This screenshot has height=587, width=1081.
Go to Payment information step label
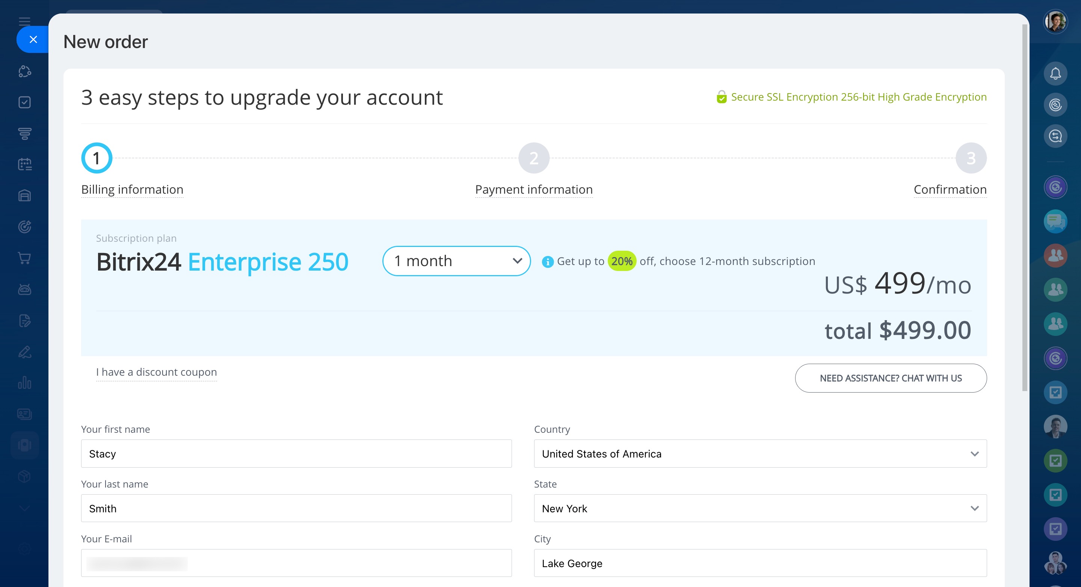(534, 190)
